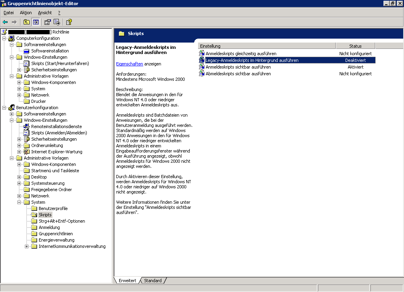
Task: Go forward with the right arrow toolbar icon
Action: tap(14, 22)
